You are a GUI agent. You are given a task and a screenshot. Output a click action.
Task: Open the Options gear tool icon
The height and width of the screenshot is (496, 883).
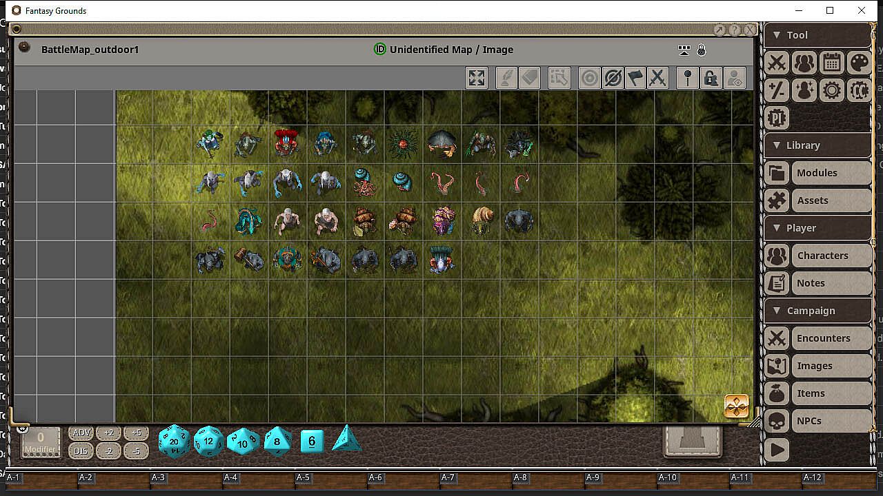832,90
